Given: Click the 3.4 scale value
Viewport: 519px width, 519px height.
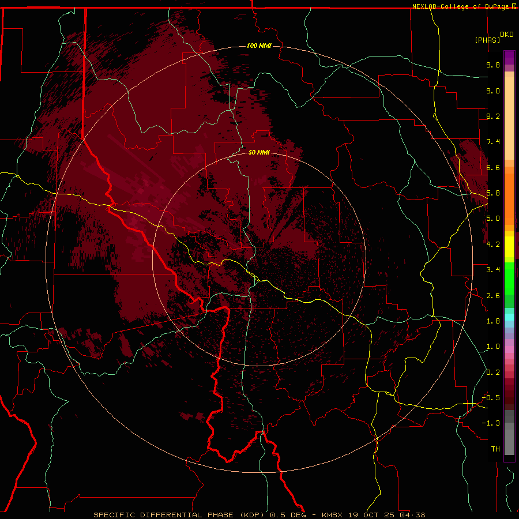Looking at the screenshot, I should click(x=493, y=270).
